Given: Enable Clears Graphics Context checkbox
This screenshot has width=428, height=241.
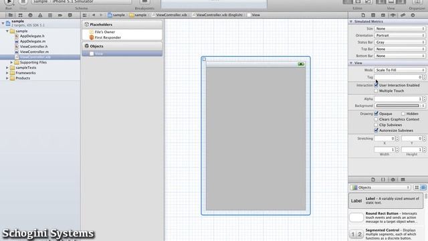Looking at the screenshot, I should [376, 119].
